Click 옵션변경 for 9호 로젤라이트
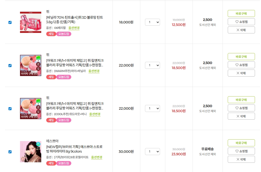The image size is (261, 172). pyautogui.click(x=97, y=157)
